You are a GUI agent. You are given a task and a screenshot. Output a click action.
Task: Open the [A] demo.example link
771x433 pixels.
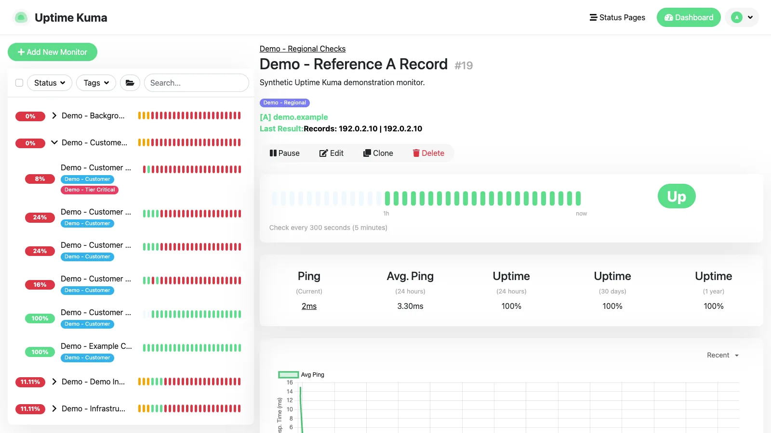click(294, 117)
